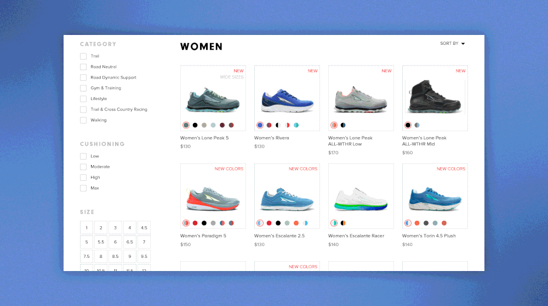Pick shoe size 5.5

101,242
